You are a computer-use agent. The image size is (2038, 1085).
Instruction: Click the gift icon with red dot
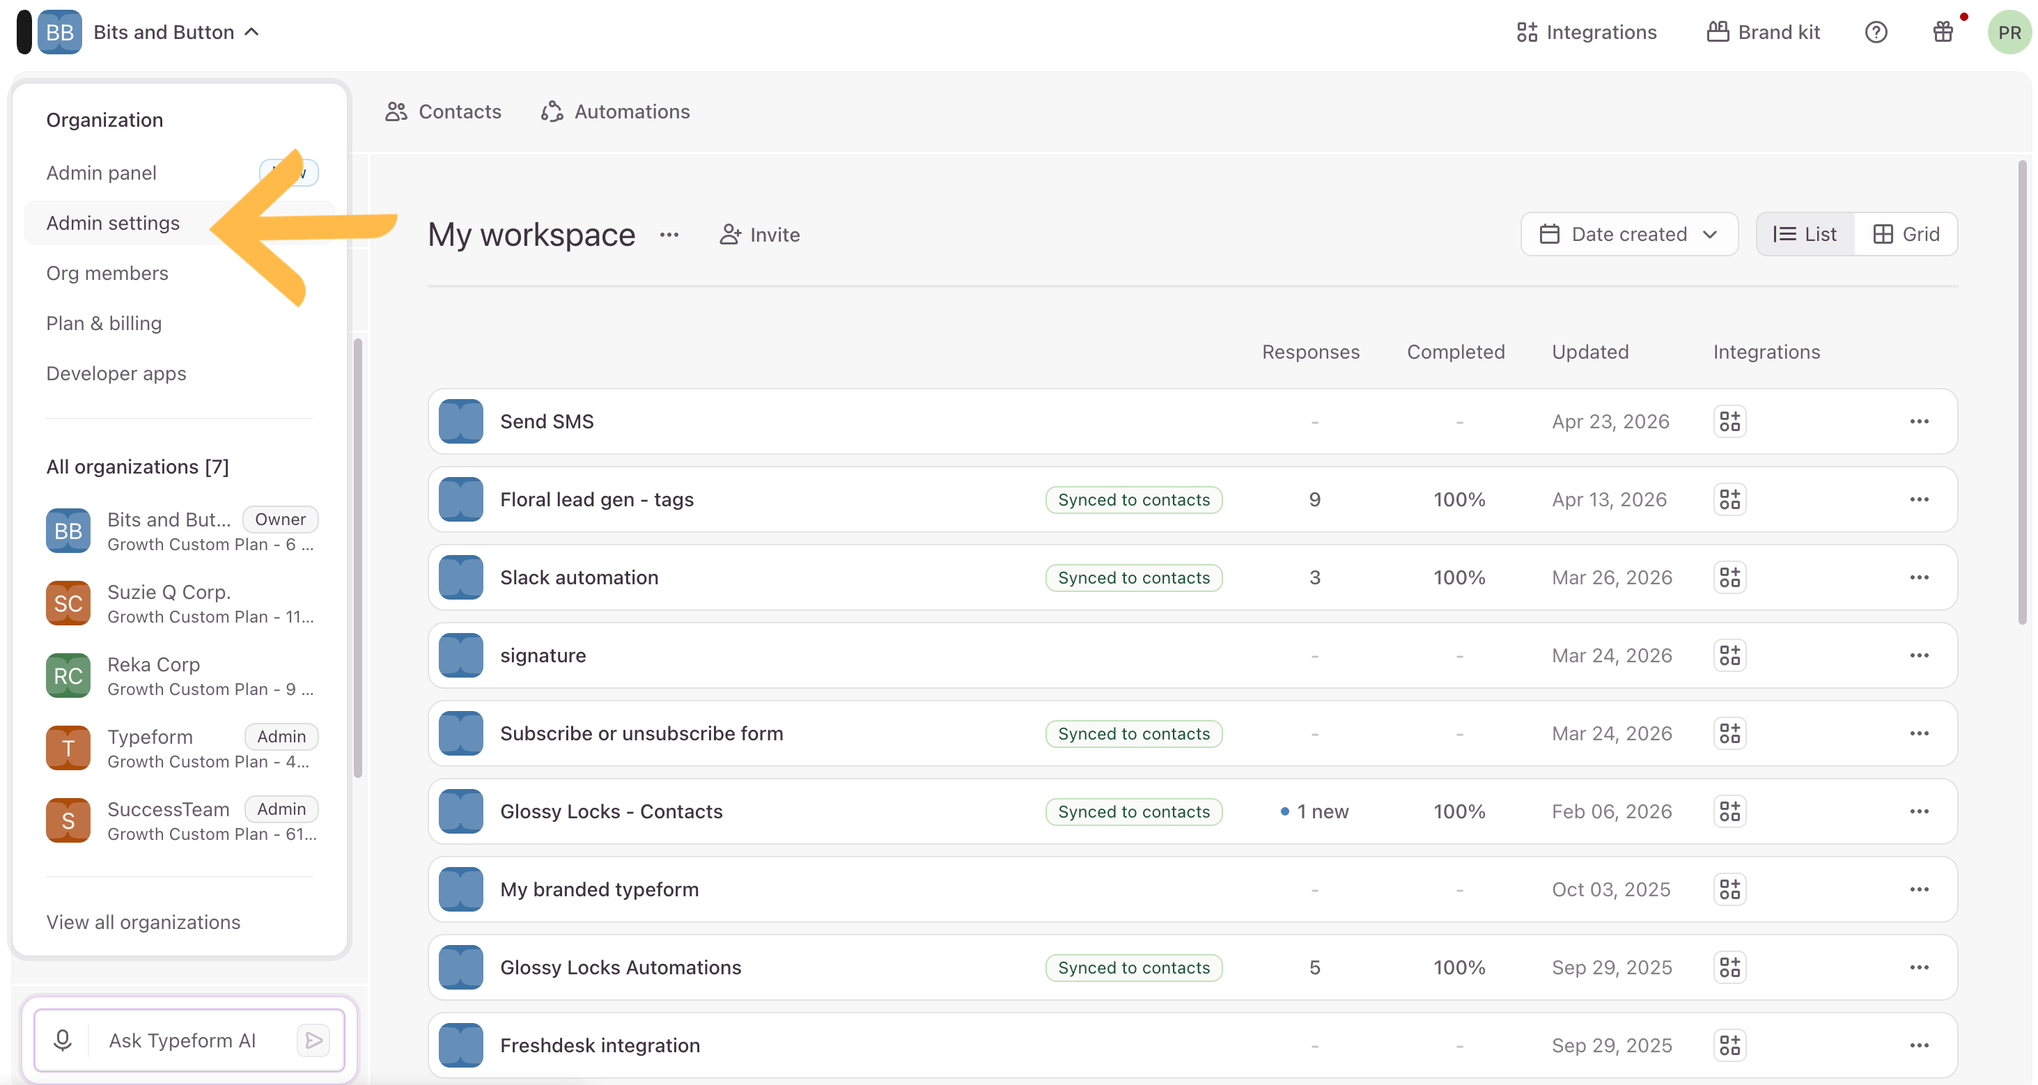click(x=1943, y=33)
